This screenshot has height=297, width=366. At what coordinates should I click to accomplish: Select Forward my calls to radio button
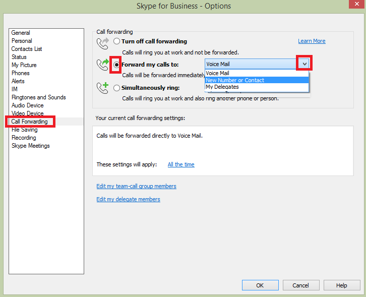(116, 65)
